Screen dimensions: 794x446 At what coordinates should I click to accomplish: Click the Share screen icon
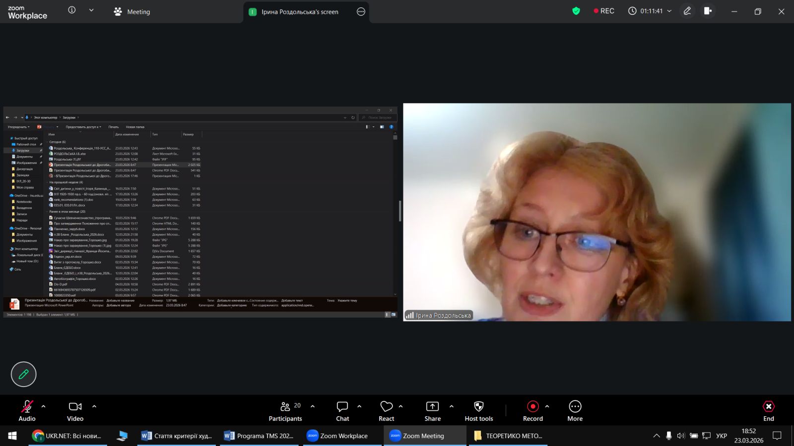click(x=432, y=406)
